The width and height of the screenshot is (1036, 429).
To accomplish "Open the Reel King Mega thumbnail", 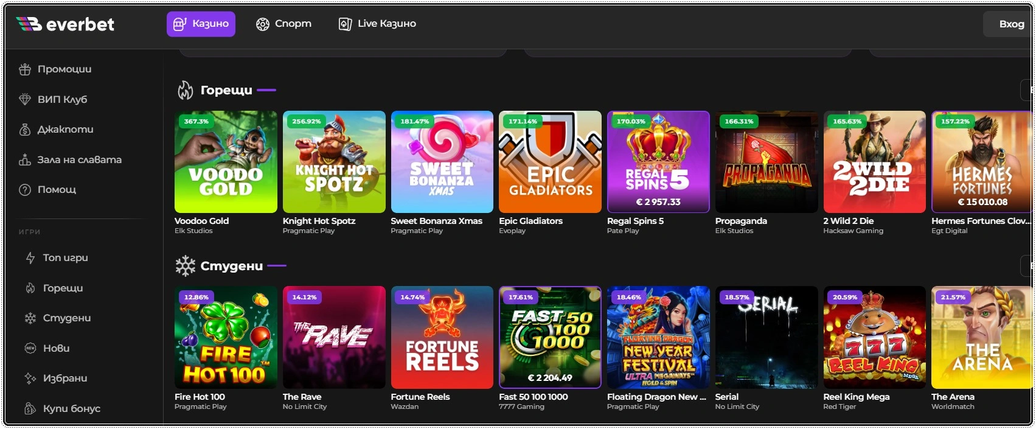I will 875,338.
